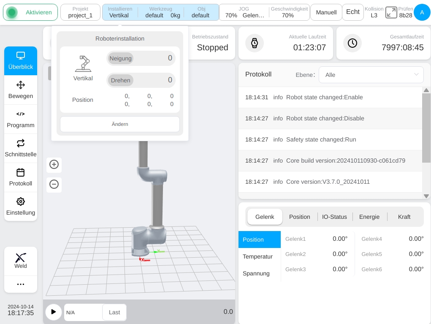Select the Spannung joint data row
Viewport: 431px width, 324px height.
click(260, 273)
